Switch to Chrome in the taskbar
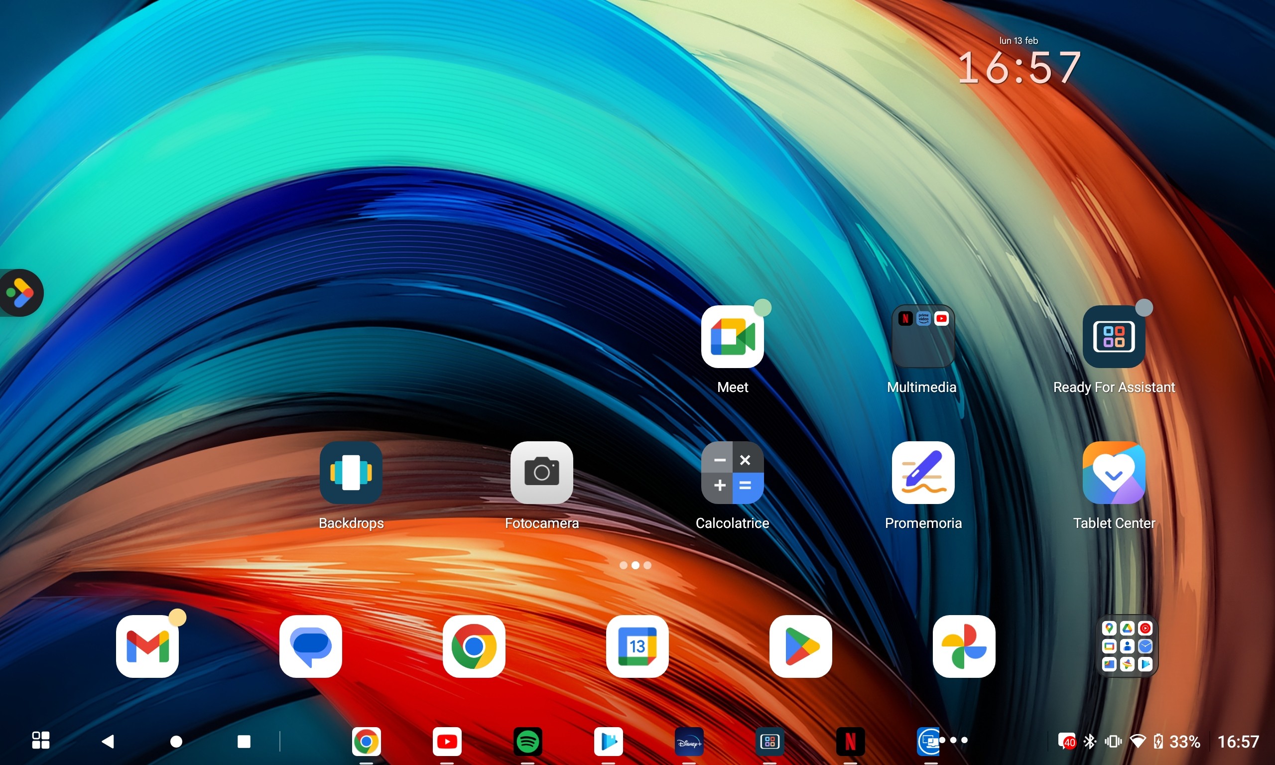This screenshot has height=765, width=1275. click(x=367, y=742)
